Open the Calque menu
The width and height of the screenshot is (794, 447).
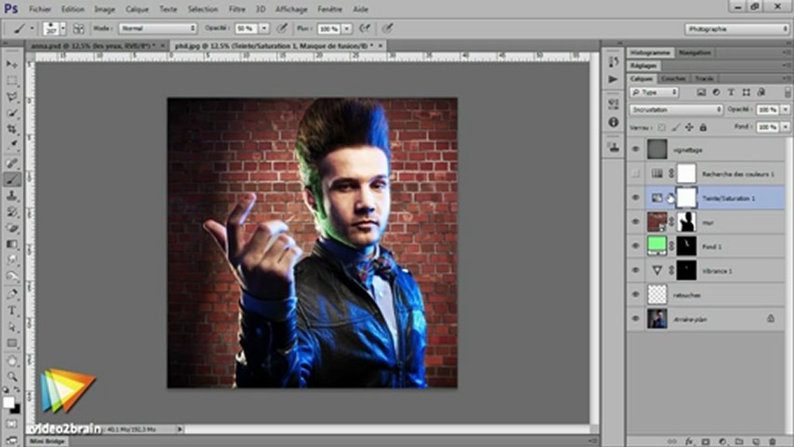tap(137, 9)
